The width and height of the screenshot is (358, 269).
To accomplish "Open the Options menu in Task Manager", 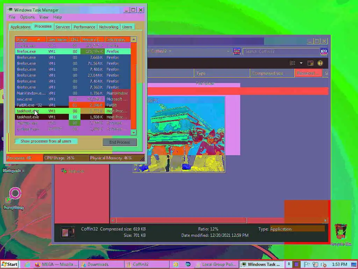I will point(27,17).
